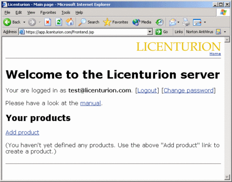Viewport: 232px width, 182px height.
Task: Click the Mail envelope icon
Action: (x=172, y=22)
